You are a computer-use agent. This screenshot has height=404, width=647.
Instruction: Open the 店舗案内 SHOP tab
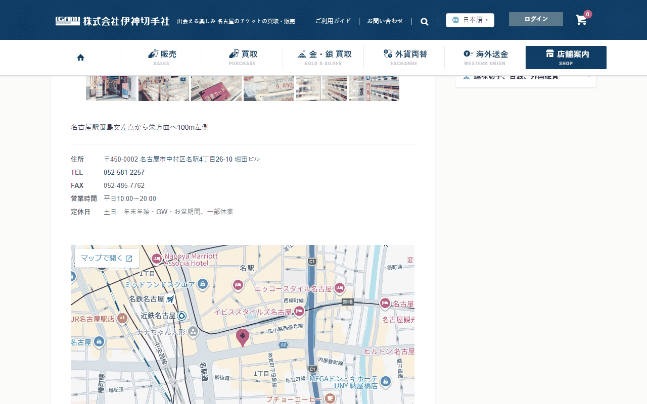tap(566, 58)
